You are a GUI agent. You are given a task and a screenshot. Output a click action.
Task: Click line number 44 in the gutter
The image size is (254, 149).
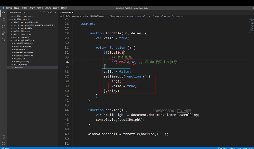[x=67, y=110]
